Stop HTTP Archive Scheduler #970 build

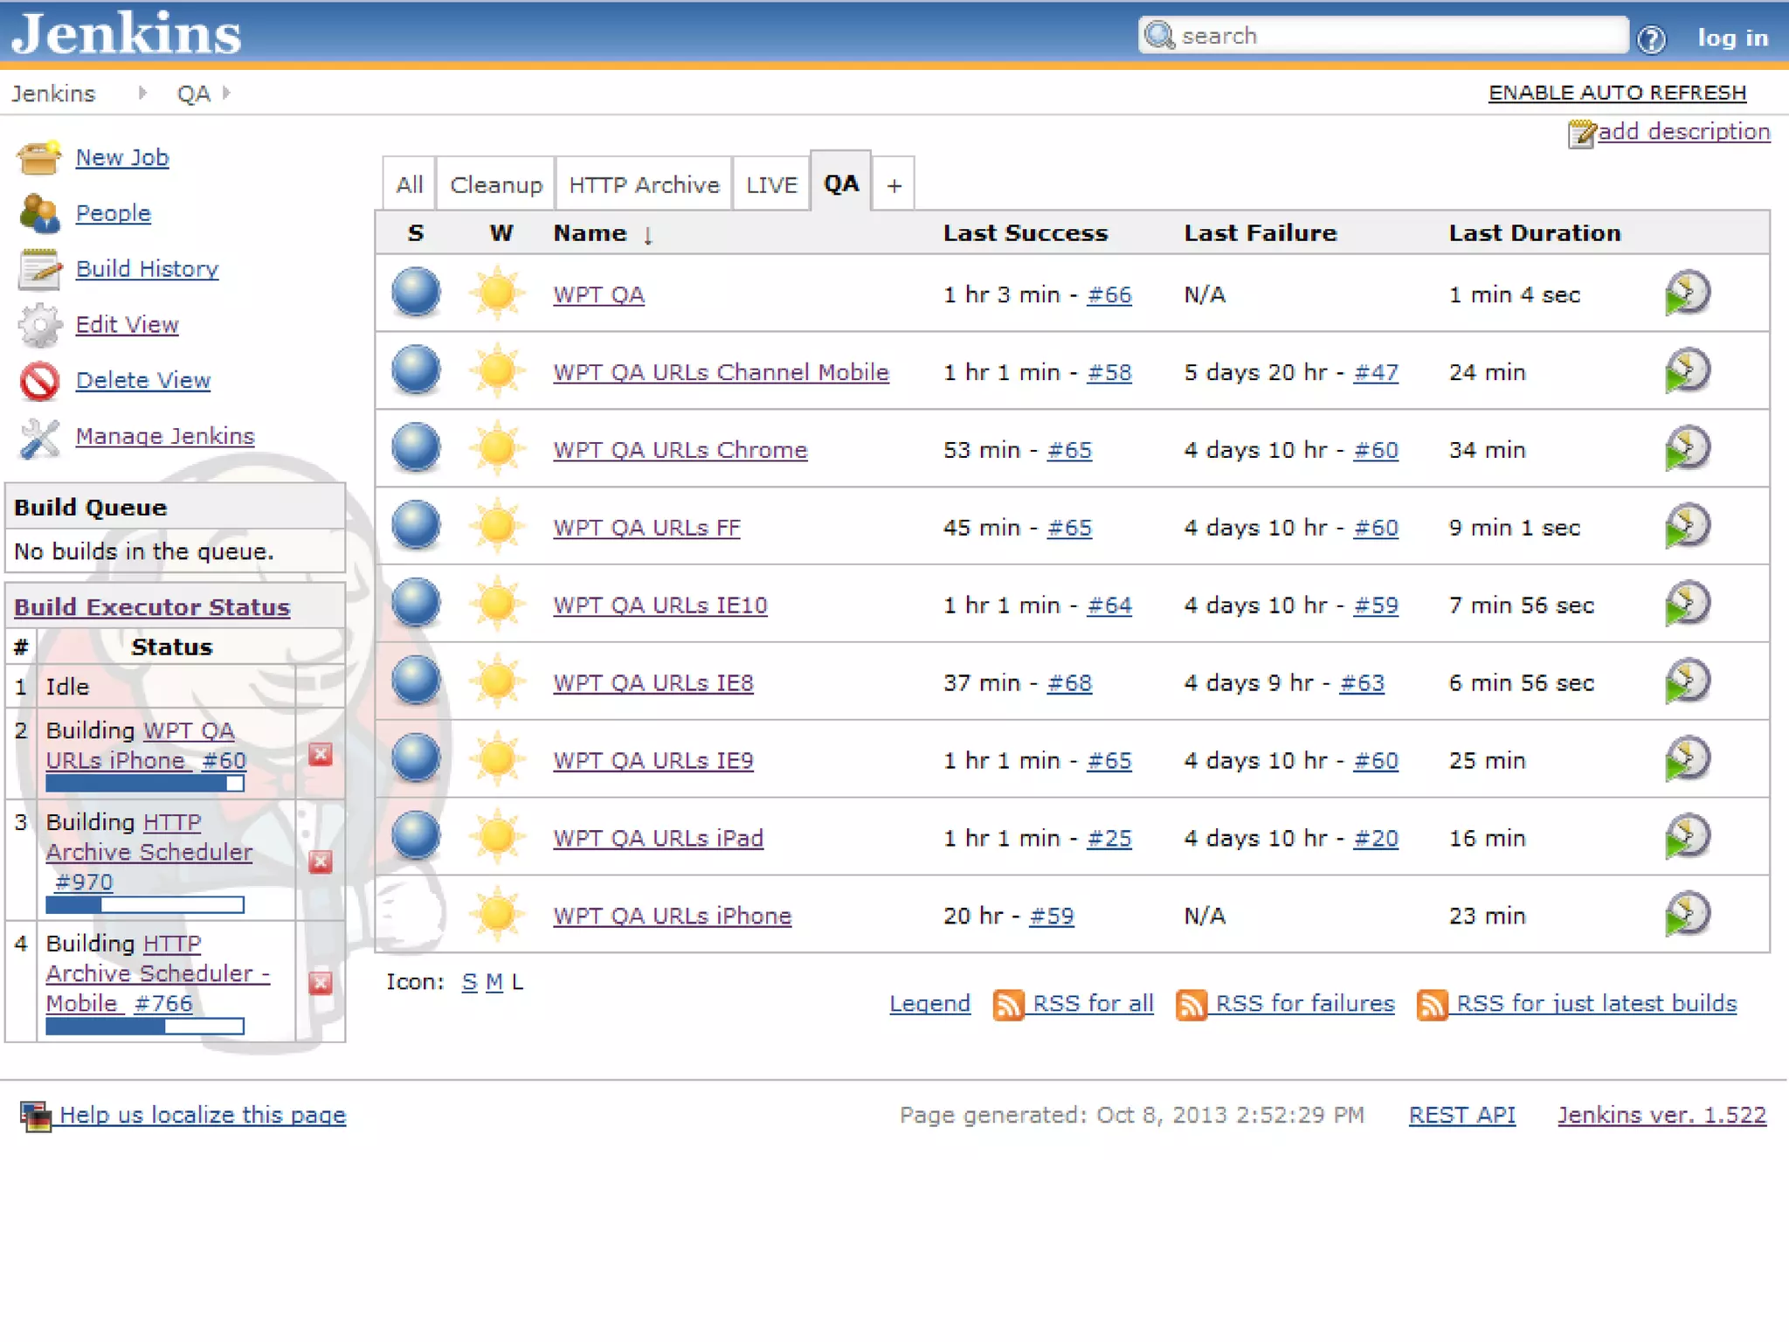[x=321, y=861]
